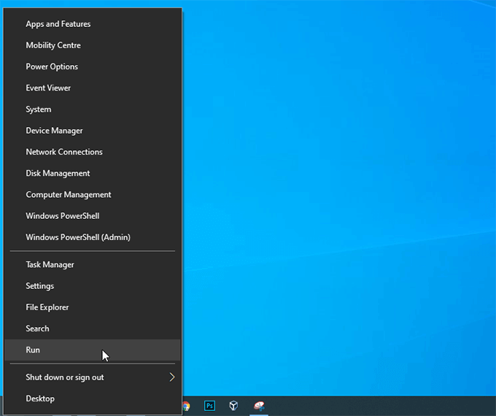
Task: Select Mobility Centre from the menu
Action: (x=53, y=45)
